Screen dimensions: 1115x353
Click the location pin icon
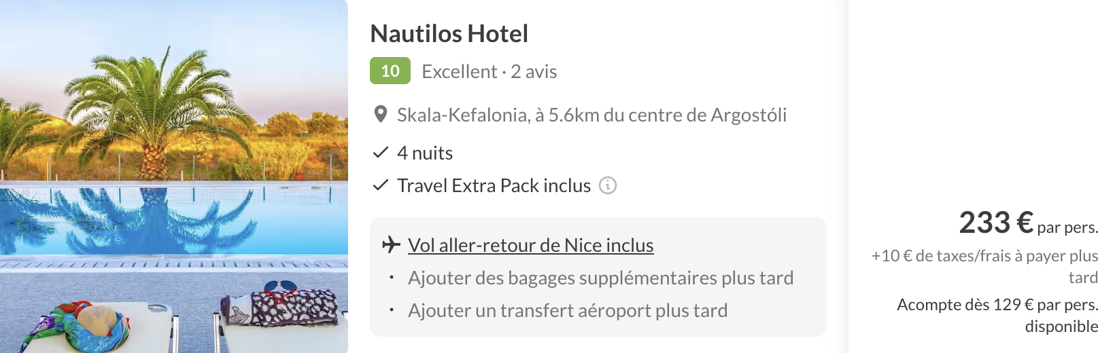(381, 115)
